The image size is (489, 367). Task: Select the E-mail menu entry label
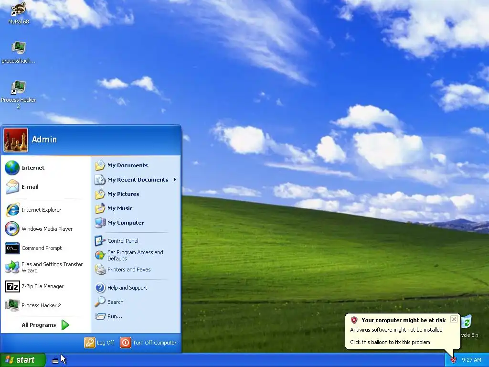tap(30, 187)
